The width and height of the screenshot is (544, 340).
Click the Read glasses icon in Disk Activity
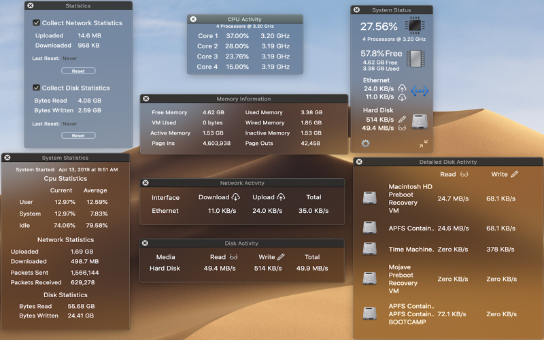pos(233,257)
